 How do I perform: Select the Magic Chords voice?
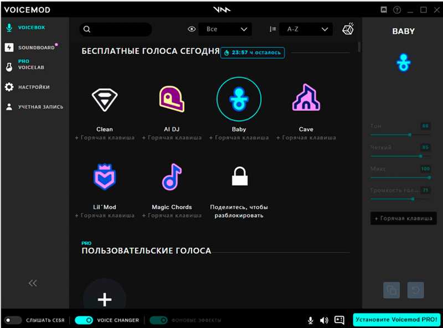[x=172, y=176]
